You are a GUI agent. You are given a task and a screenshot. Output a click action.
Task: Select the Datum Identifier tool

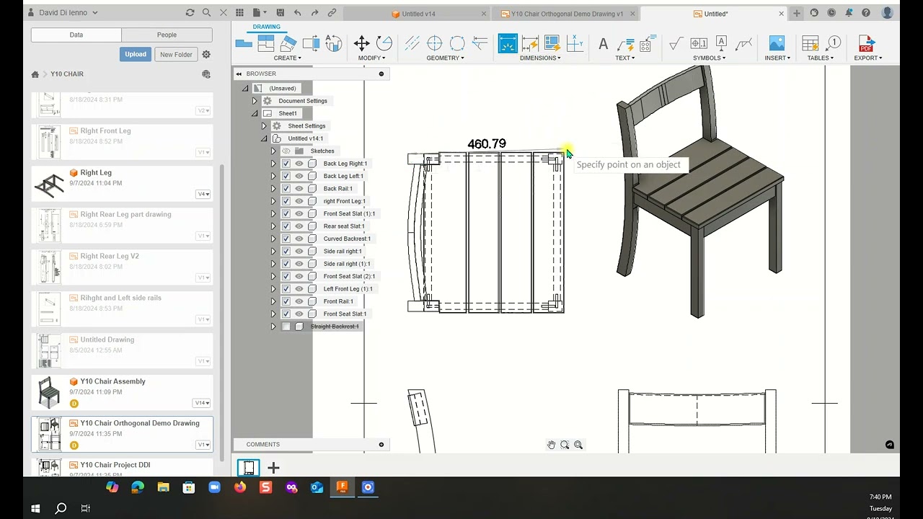click(721, 43)
